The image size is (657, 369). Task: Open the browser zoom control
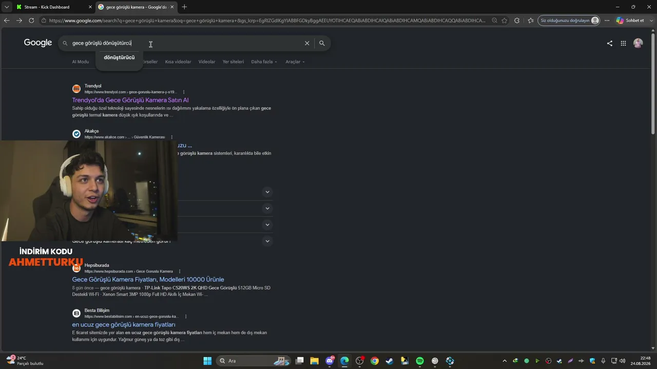click(494, 20)
